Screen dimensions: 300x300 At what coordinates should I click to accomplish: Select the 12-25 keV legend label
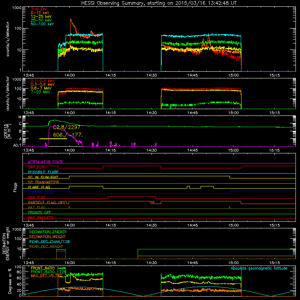pos(41,16)
